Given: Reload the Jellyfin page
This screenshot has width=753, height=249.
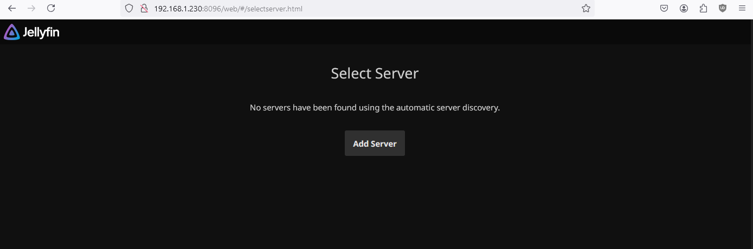Looking at the screenshot, I should click(51, 8).
